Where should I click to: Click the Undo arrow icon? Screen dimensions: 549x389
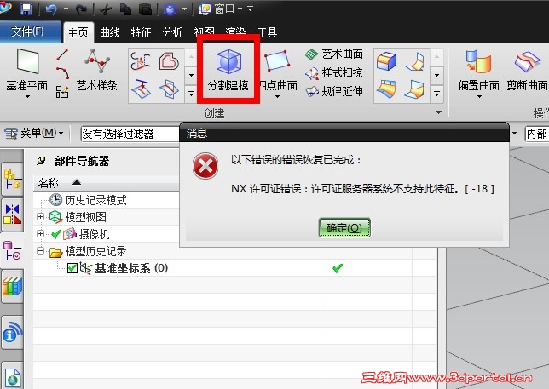pos(51,9)
